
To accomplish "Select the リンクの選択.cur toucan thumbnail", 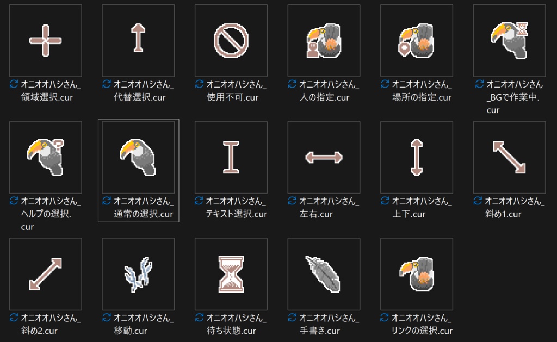I will [x=416, y=274].
